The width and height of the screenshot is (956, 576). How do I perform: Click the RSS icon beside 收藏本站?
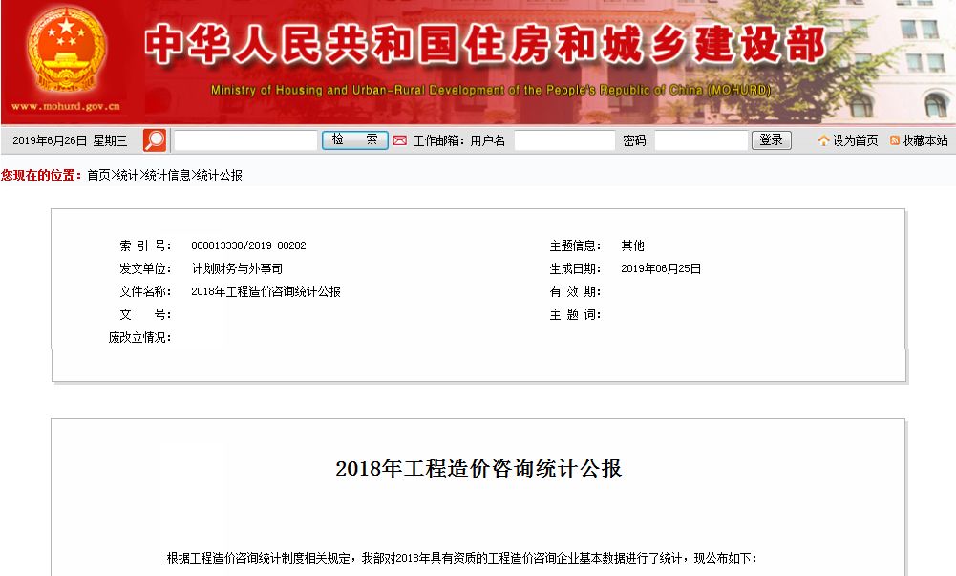pos(895,140)
